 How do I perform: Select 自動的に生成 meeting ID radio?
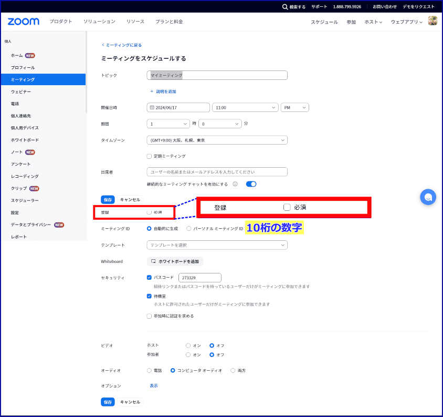(x=149, y=228)
